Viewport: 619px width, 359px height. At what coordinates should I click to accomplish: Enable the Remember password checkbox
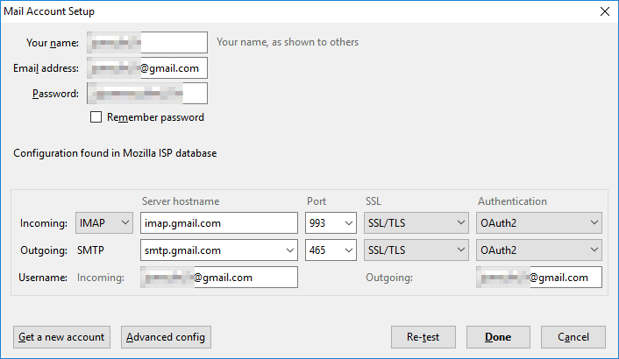[x=96, y=117]
